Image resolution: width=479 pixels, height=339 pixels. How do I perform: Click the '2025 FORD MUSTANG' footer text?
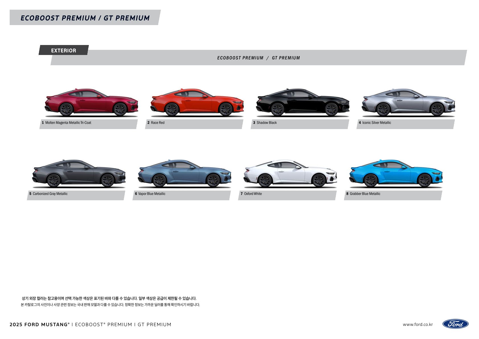(x=40, y=324)
